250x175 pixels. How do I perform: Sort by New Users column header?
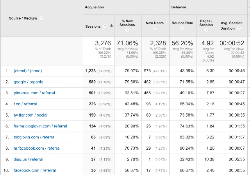tap(155, 23)
